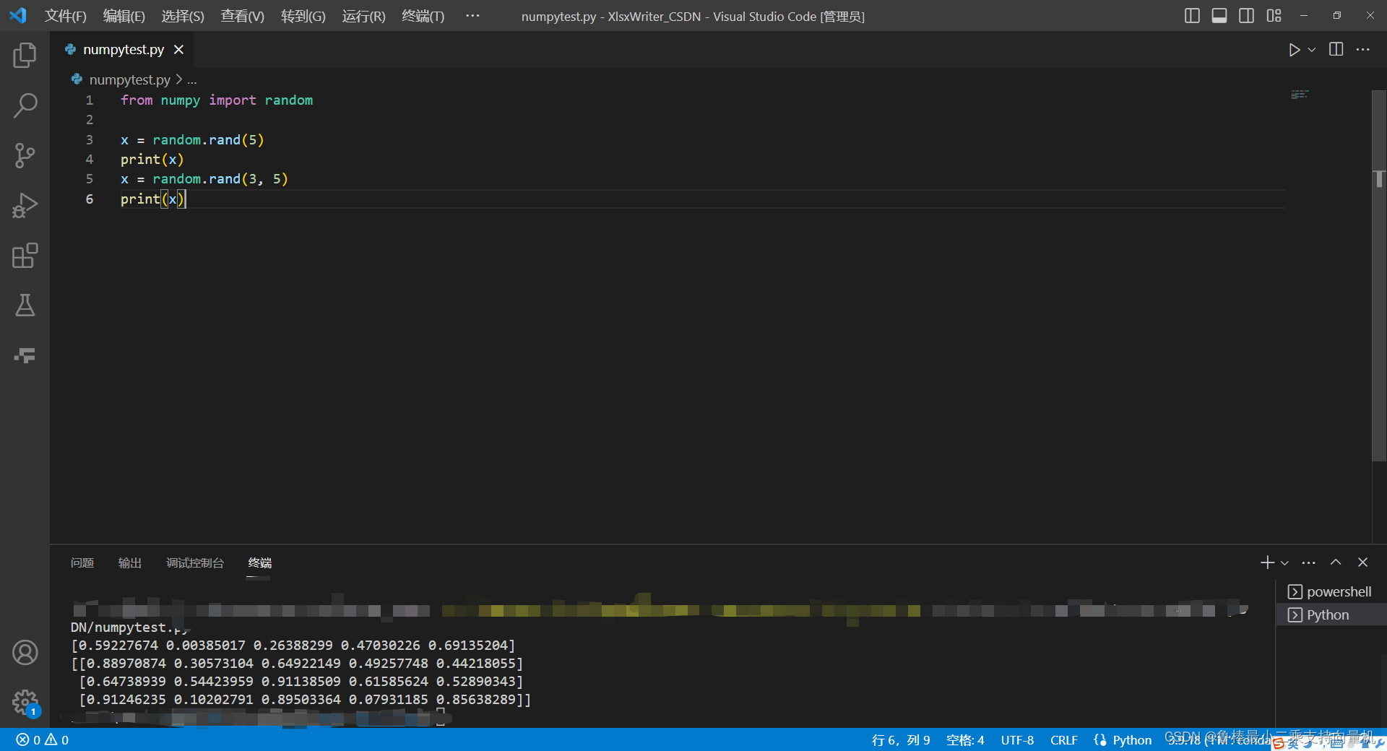Click the VS Code logo icon in title bar

pyautogui.click(x=18, y=16)
